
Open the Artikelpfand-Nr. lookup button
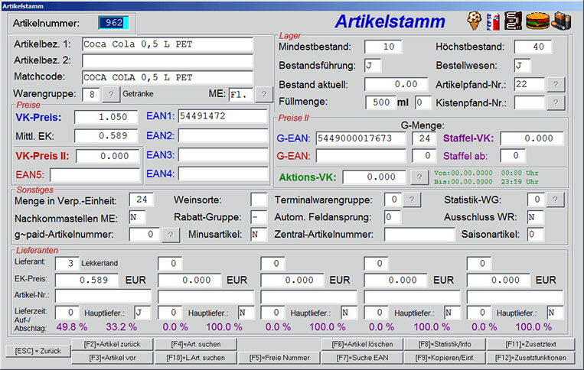pyautogui.click(x=556, y=84)
